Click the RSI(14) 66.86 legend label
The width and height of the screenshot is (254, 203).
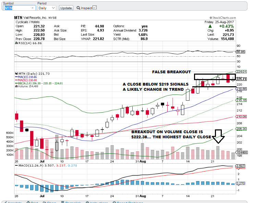30,43
